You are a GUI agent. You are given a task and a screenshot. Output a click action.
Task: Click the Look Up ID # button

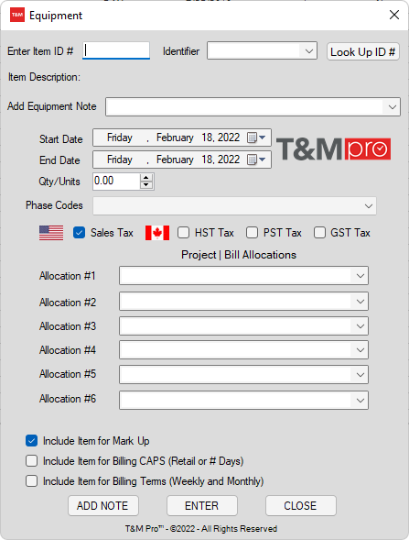coord(363,52)
